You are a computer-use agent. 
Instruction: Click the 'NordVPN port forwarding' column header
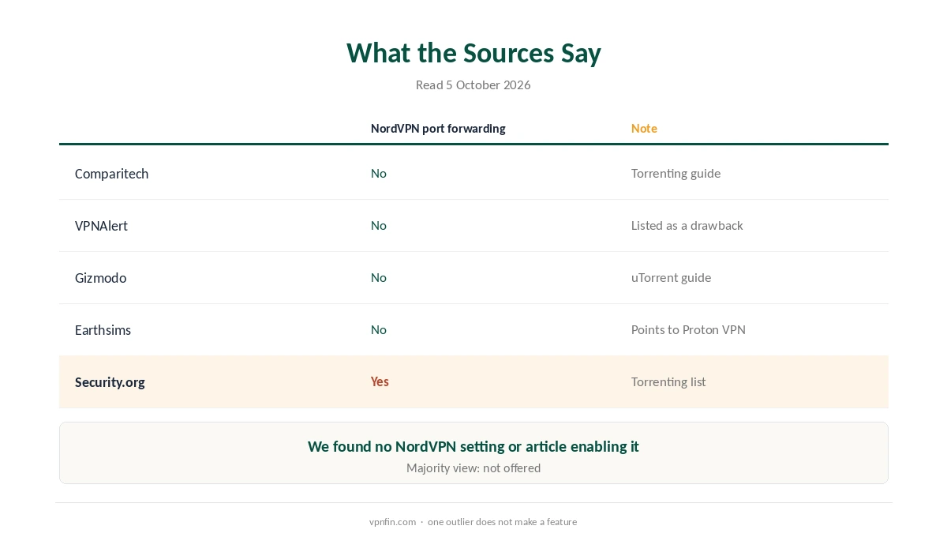tap(438, 129)
